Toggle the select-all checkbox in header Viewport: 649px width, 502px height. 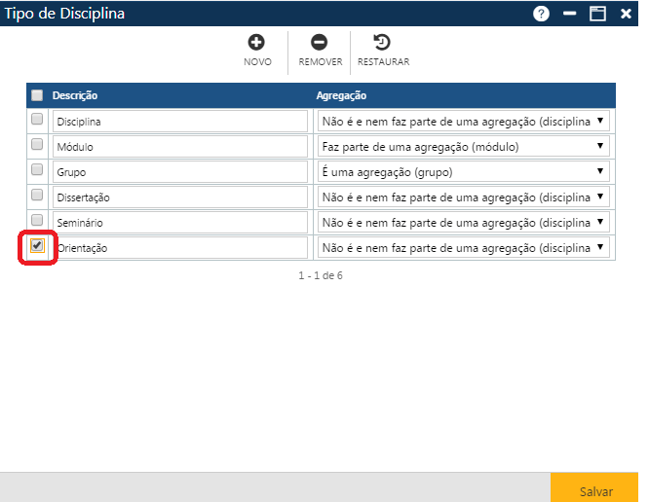coord(37,95)
